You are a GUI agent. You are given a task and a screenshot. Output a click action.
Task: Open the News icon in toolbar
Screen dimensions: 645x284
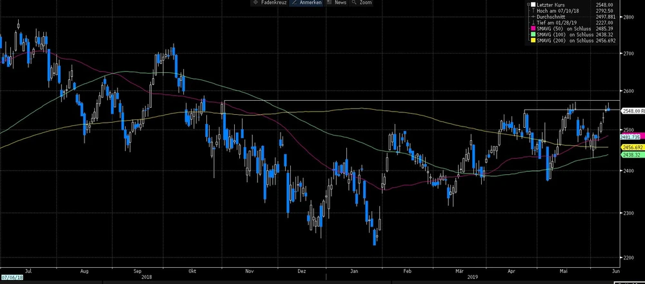330,3
